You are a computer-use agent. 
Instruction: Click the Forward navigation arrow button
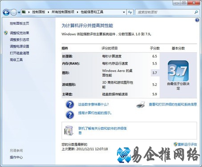pos(14,12)
